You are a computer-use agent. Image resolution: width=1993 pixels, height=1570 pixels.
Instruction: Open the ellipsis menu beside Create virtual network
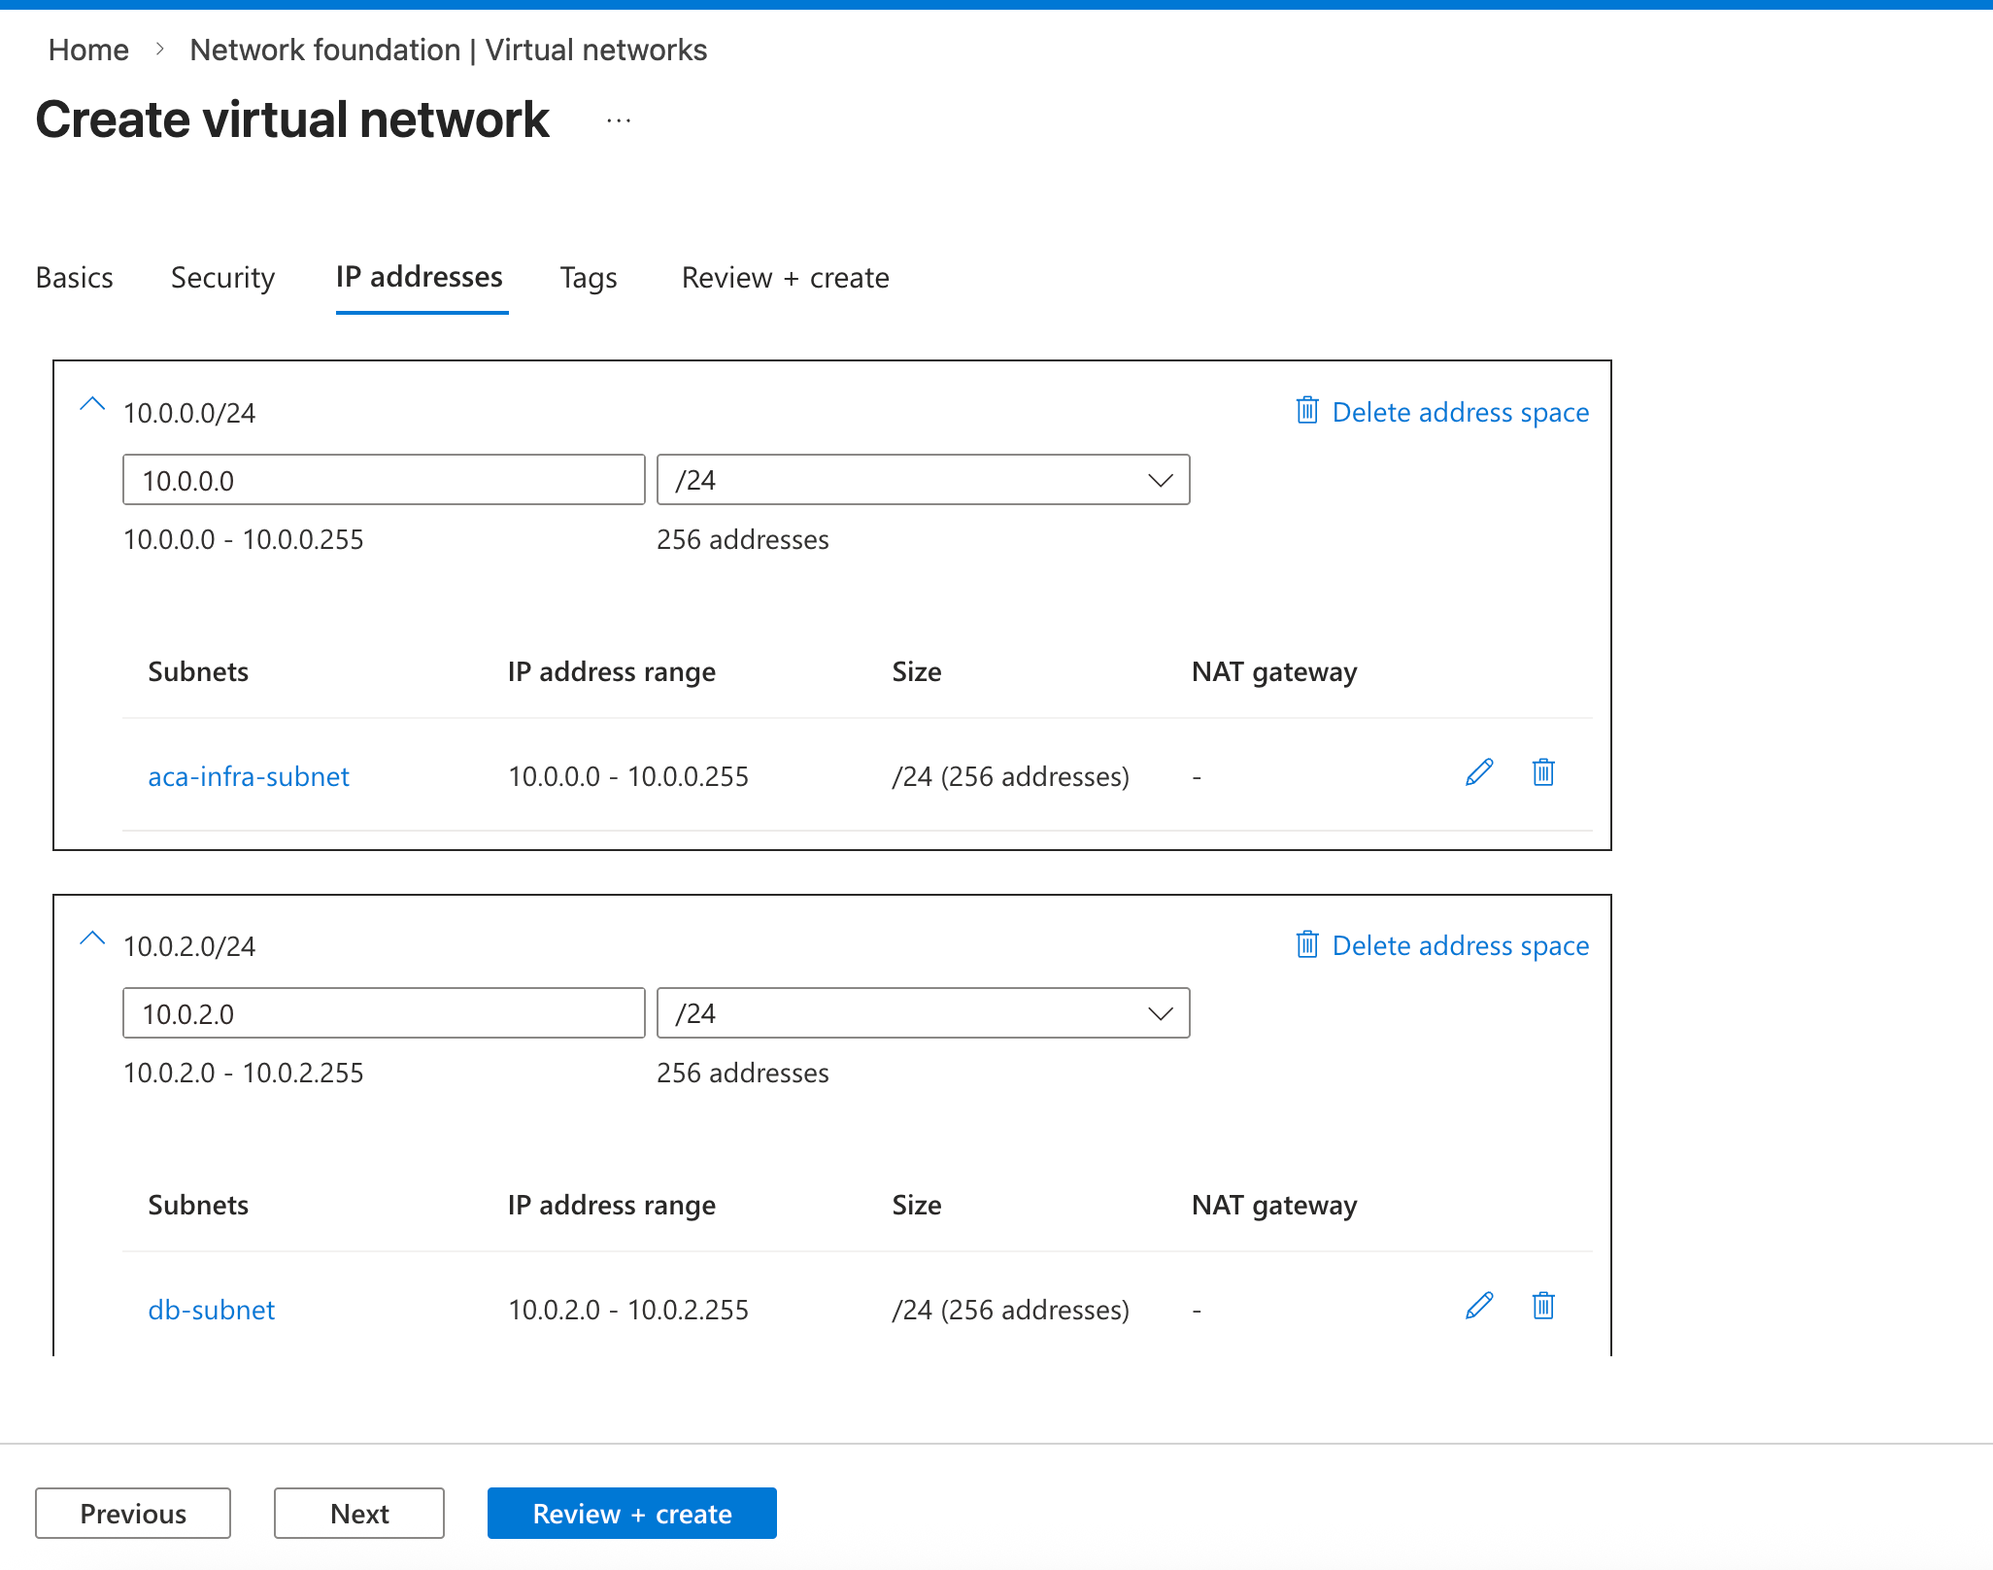coord(619,119)
